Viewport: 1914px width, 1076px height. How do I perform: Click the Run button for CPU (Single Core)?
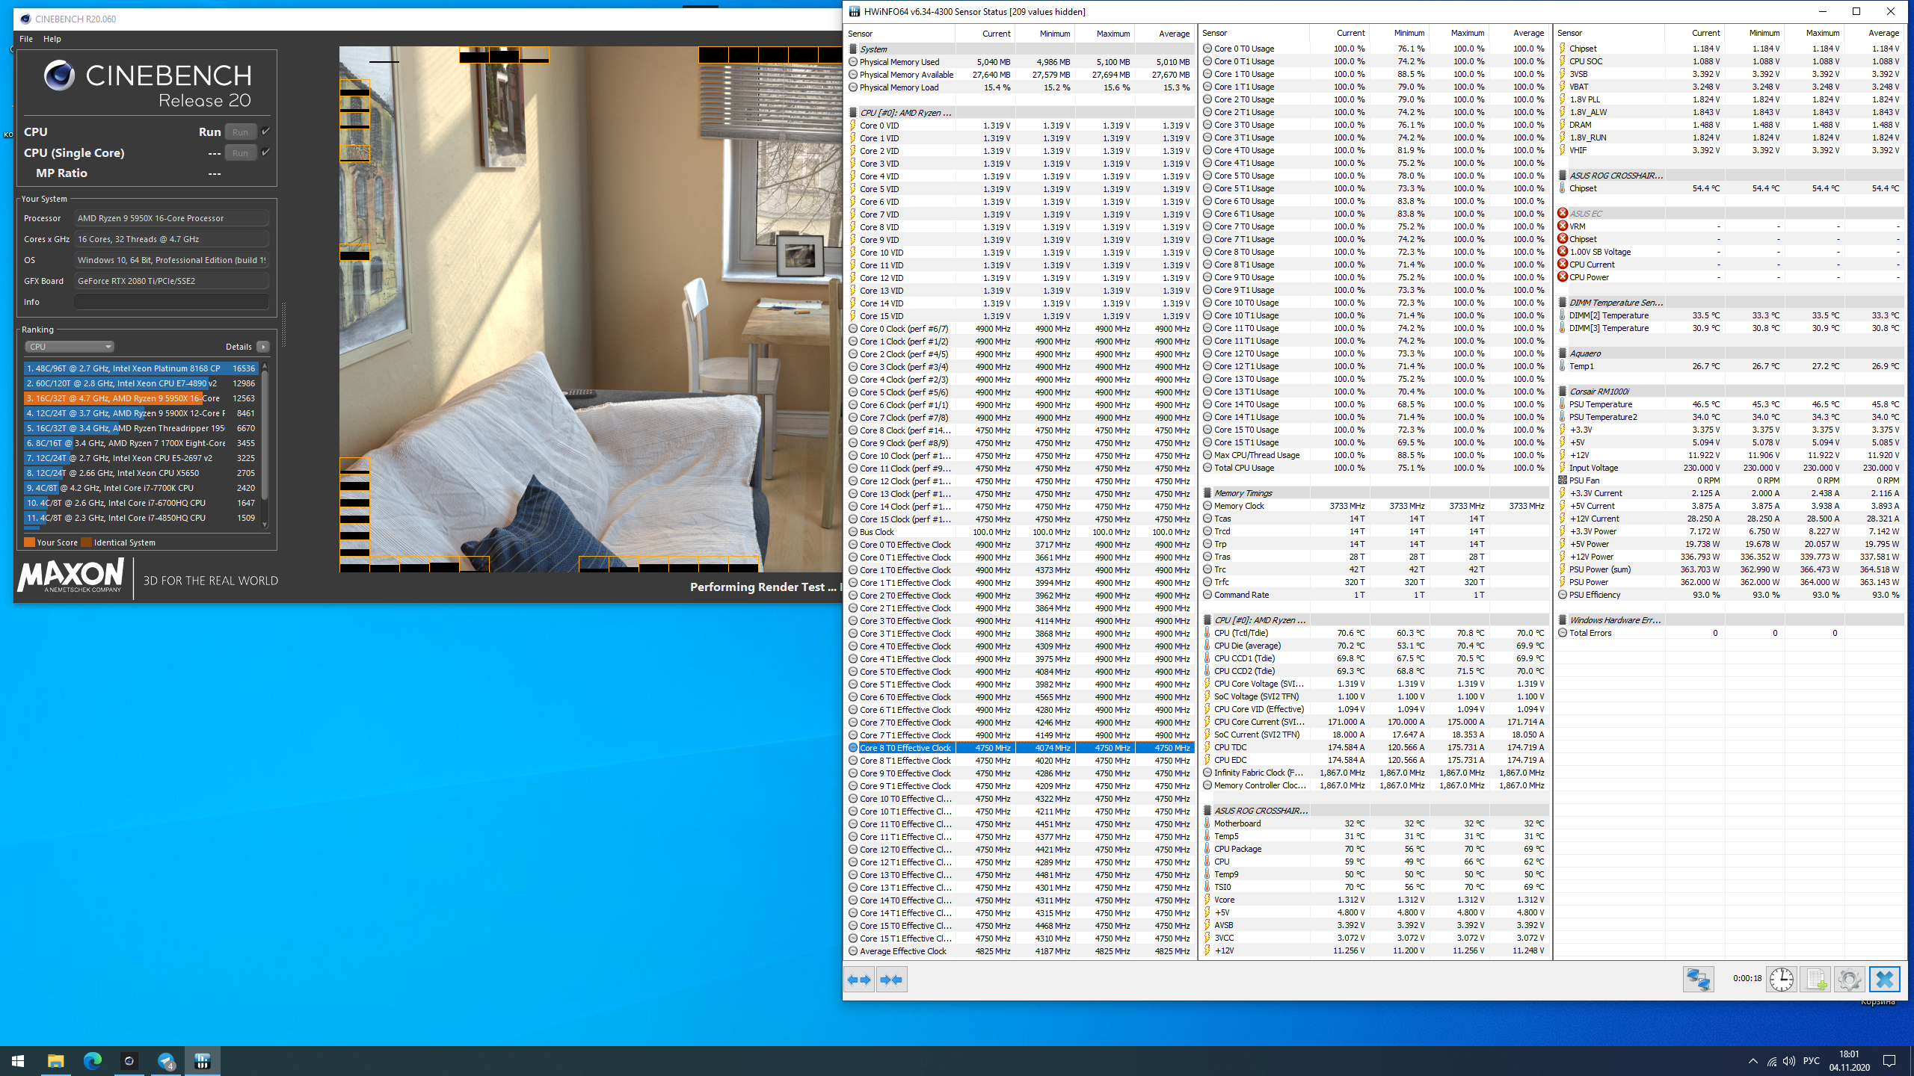pyautogui.click(x=241, y=153)
